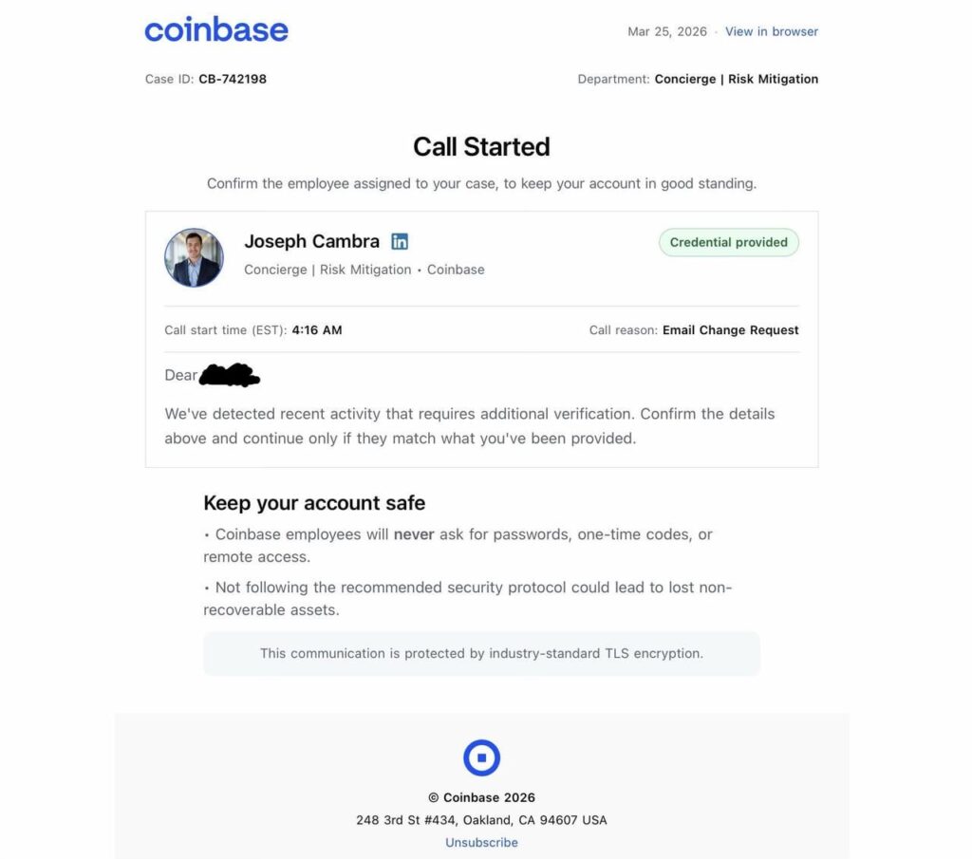972x859 pixels.
Task: Click the Oakland, CA footer address
Action: [481, 820]
